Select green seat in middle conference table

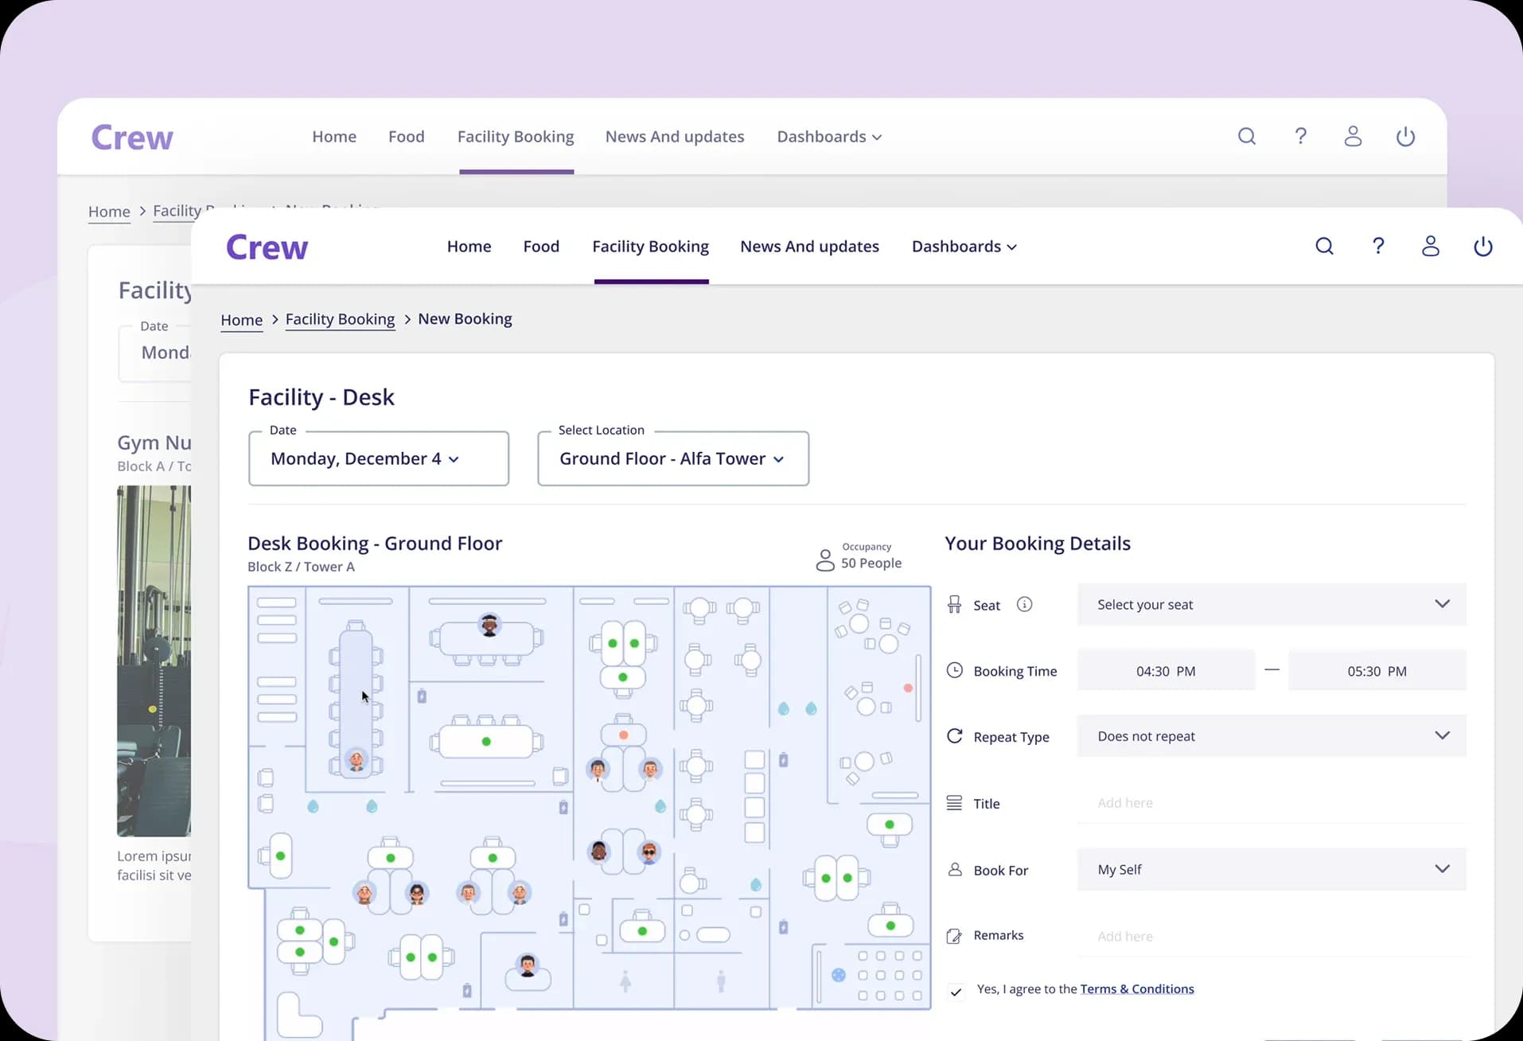pyautogui.click(x=486, y=742)
